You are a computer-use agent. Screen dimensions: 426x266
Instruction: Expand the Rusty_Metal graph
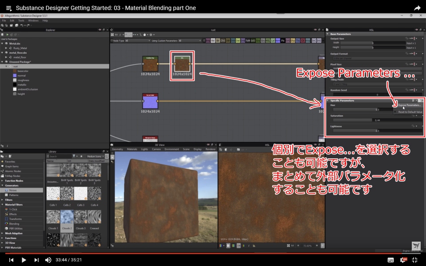tap(6, 48)
